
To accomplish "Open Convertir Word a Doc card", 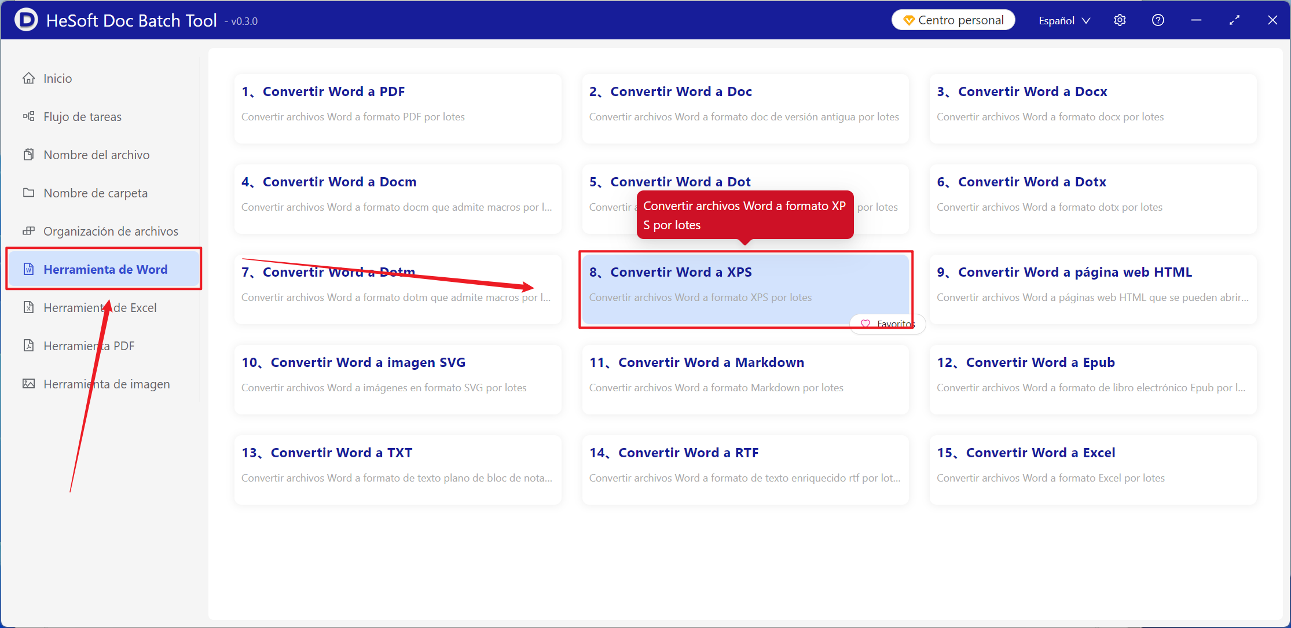I will coord(745,109).
